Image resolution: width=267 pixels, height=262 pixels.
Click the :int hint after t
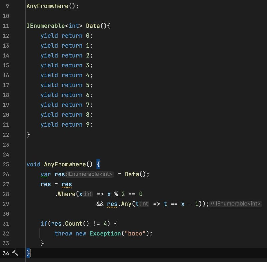[144, 204]
